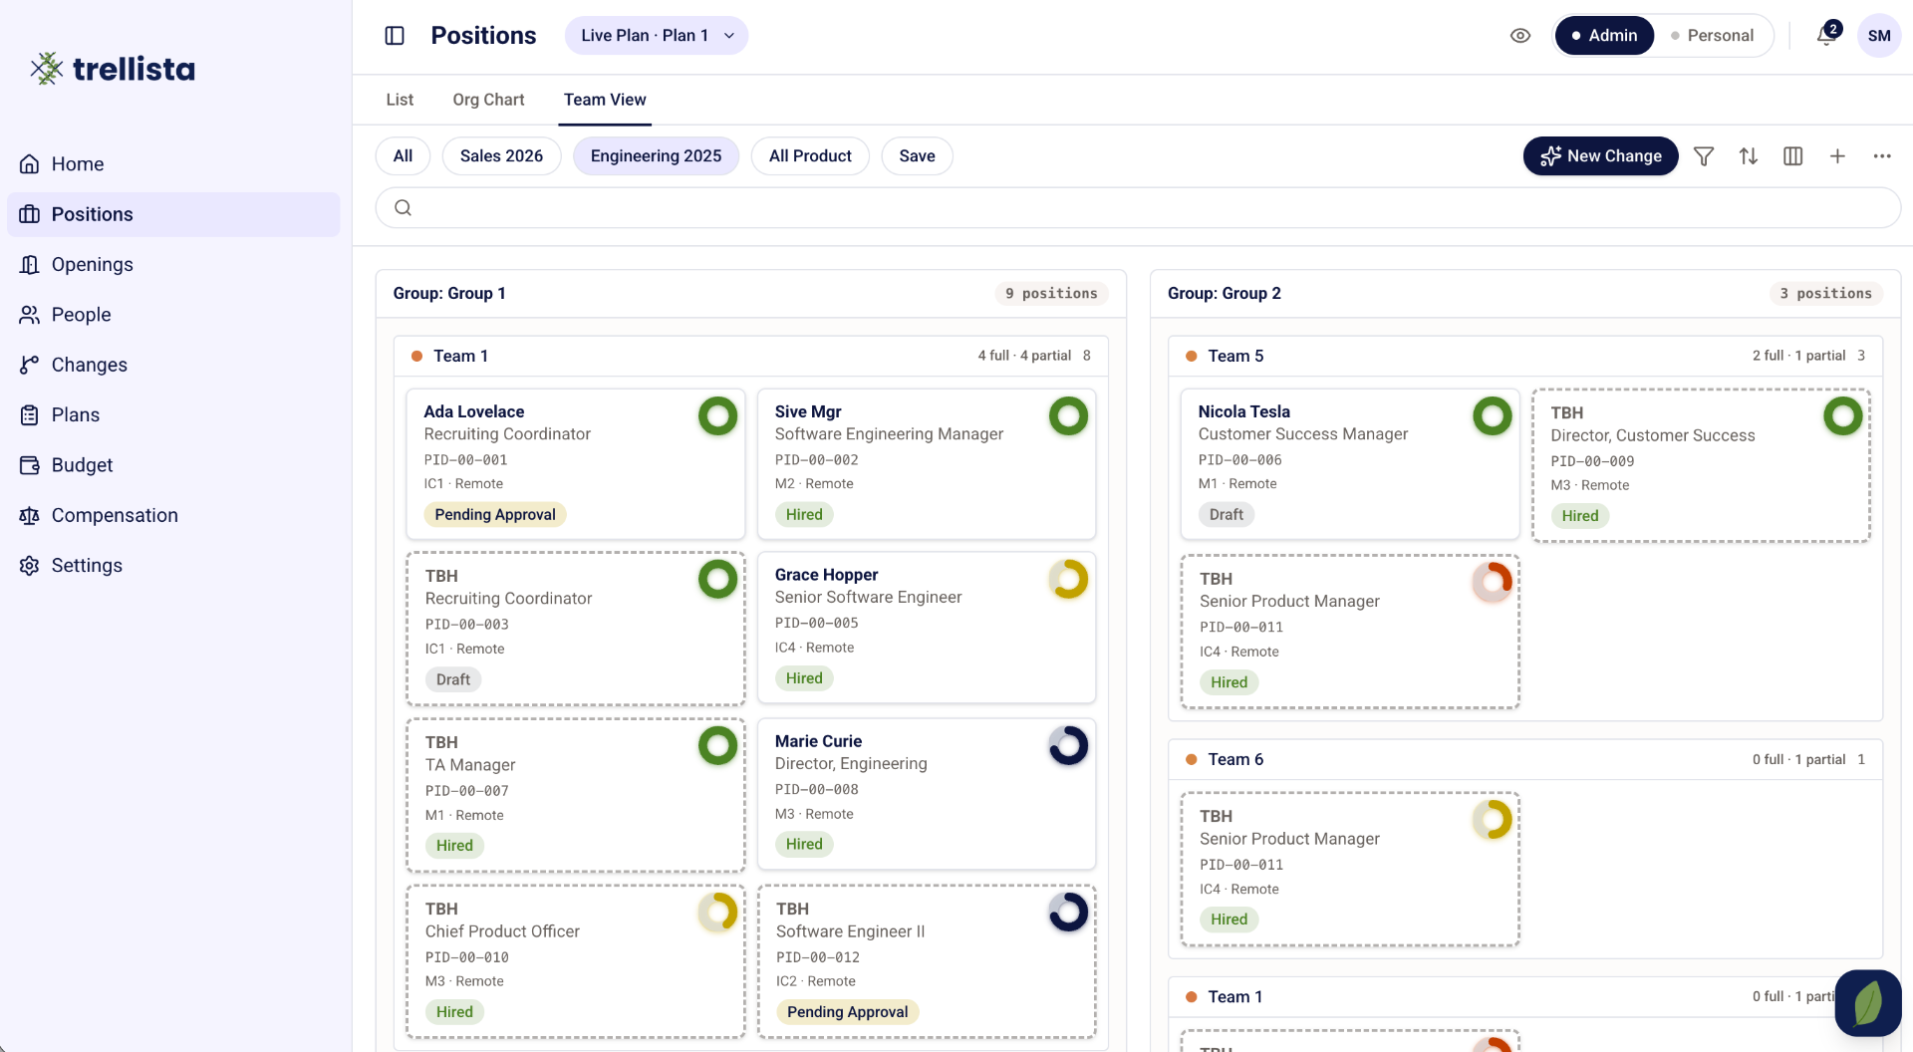Image resolution: width=1913 pixels, height=1052 pixels.
Task: Open the filter funnel icon
Action: (x=1704, y=156)
